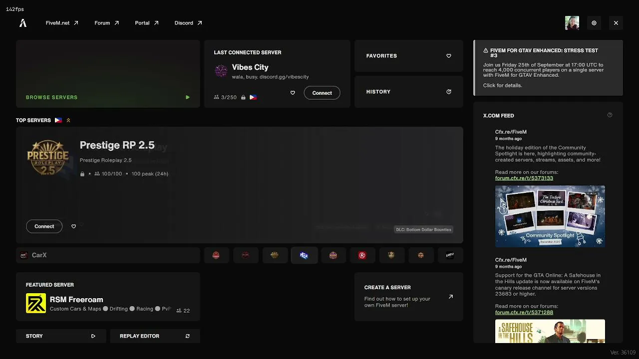Open forum.cfx.re/t/5371288 link

[x=524, y=312]
